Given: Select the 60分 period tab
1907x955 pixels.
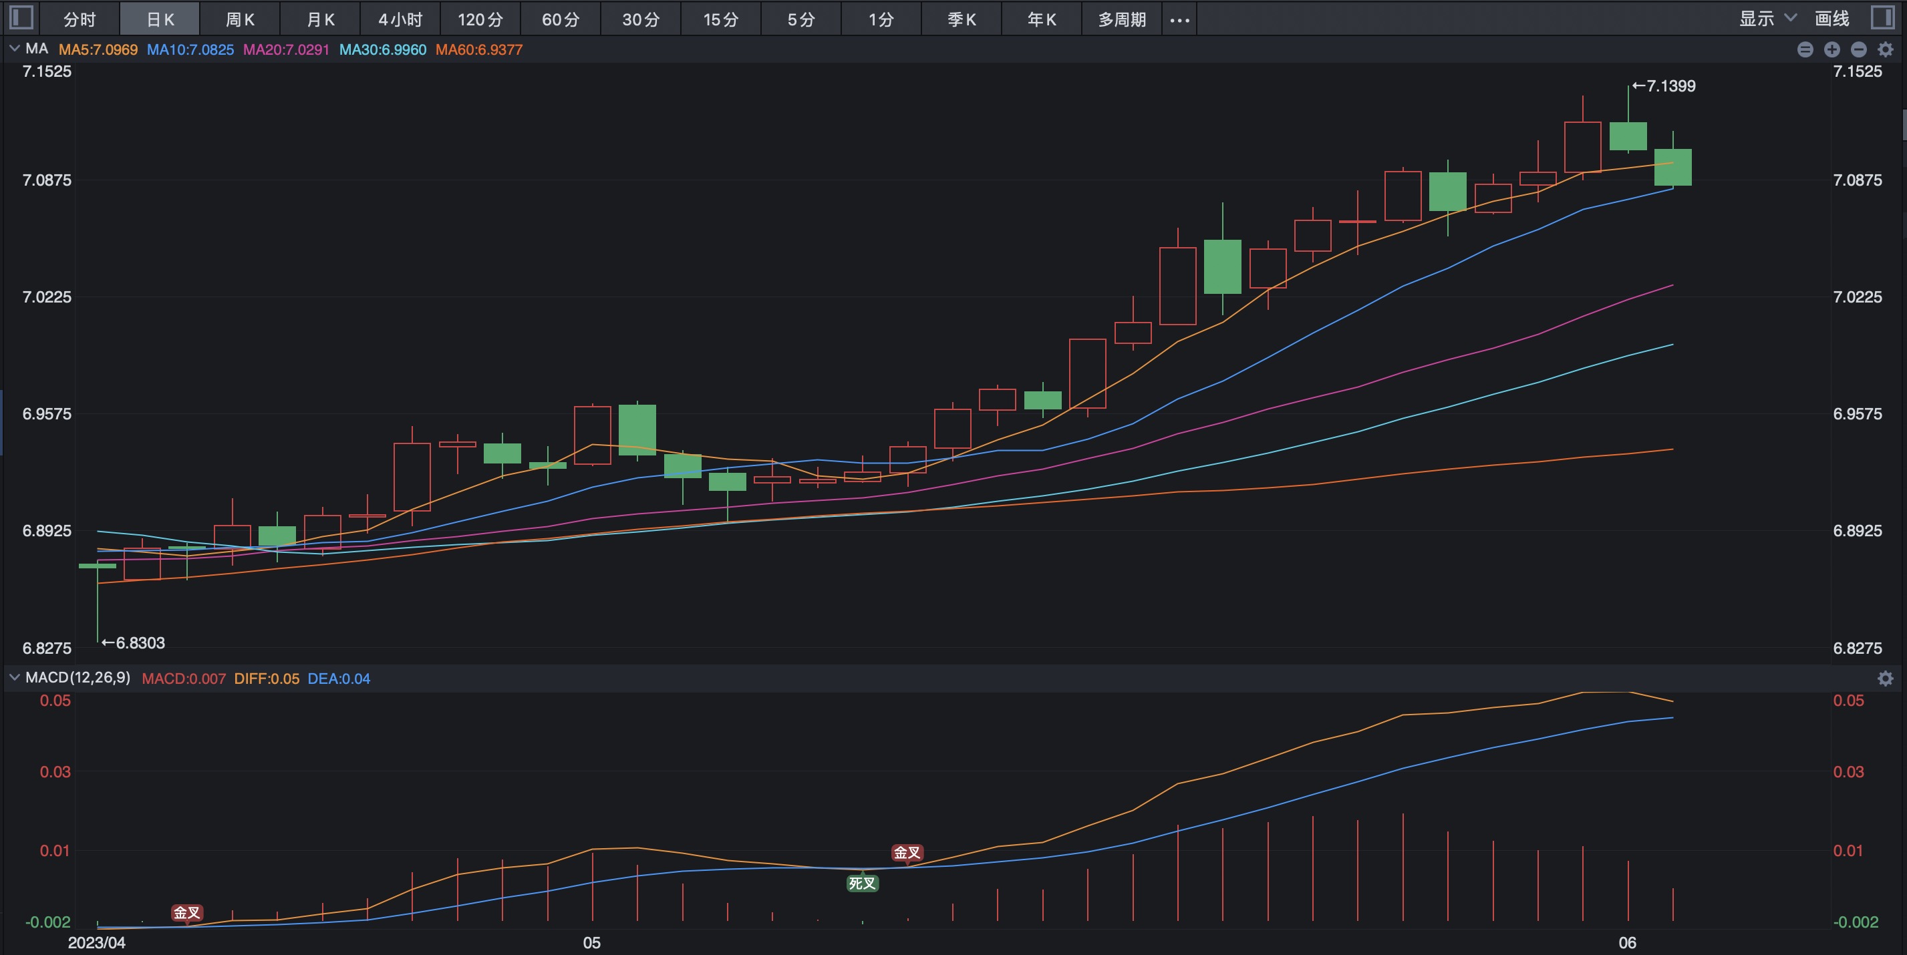Looking at the screenshot, I should coord(561,19).
